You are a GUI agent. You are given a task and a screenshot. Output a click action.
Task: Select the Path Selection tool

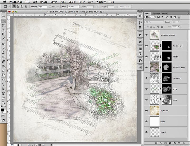3,89
